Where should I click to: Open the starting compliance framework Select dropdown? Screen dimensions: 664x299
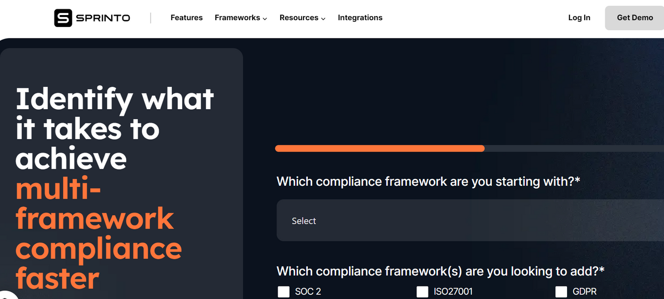tap(470, 220)
